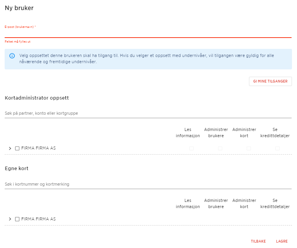The image size is (297, 248).
Task: Click the info icon in the blue banner
Action: 12,56
